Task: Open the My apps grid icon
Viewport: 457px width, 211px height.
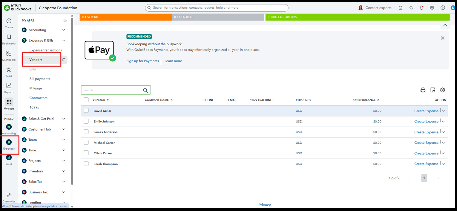Action: pos(9,102)
